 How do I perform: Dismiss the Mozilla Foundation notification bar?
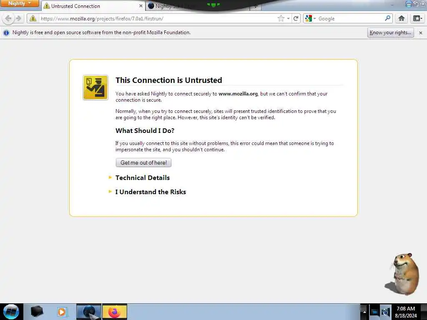click(420, 32)
